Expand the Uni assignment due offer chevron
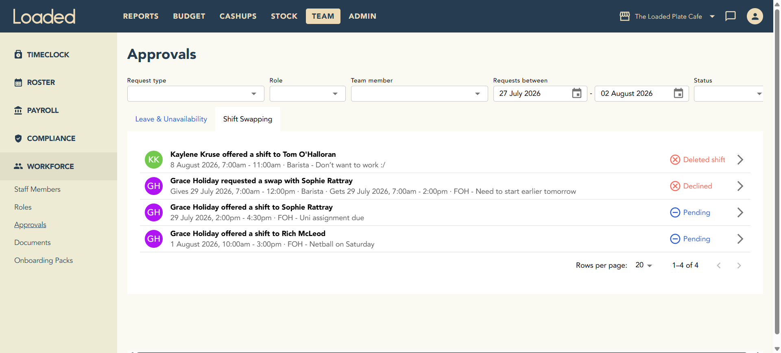Screen dimensions: 781x353 click(740, 212)
